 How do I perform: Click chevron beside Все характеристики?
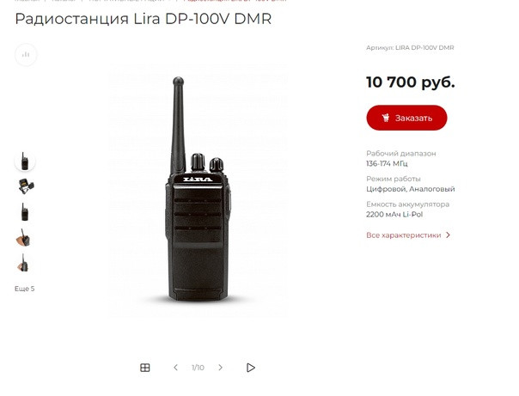(448, 235)
